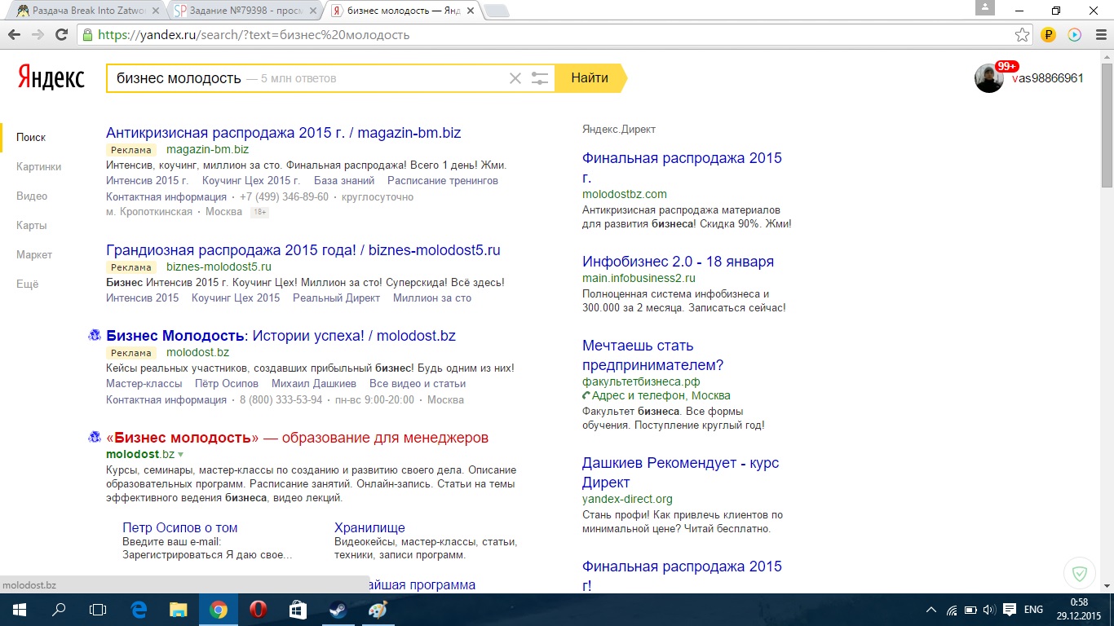Open 'Антикризисная распродажа 2015 г.' result

tap(284, 133)
